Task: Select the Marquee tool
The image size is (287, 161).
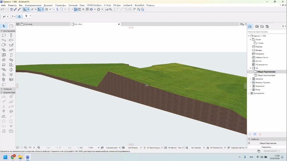Action: [x=11, y=26]
